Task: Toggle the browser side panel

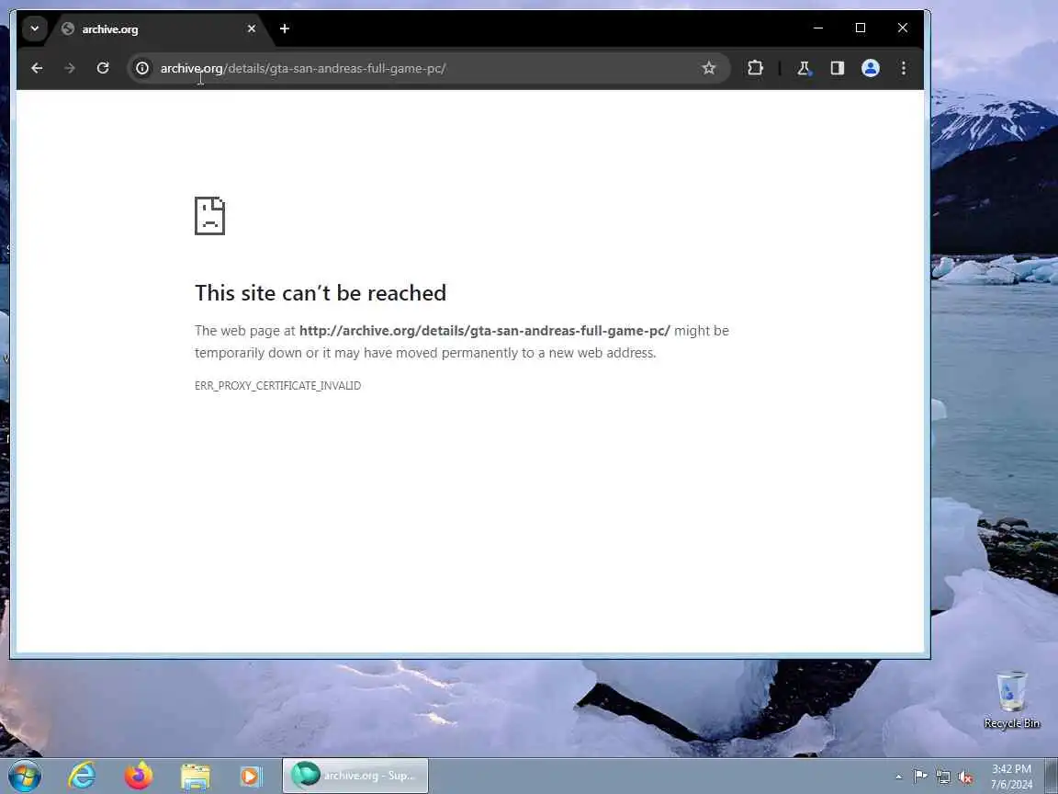Action: coord(838,68)
